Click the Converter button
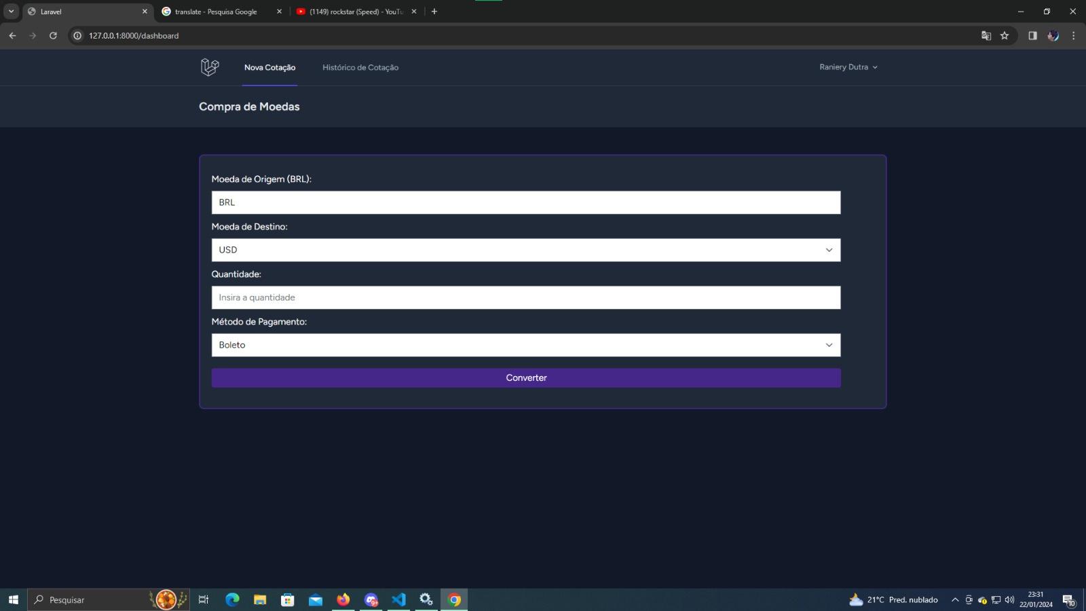Screen dimensions: 1086x611 (526, 378)
